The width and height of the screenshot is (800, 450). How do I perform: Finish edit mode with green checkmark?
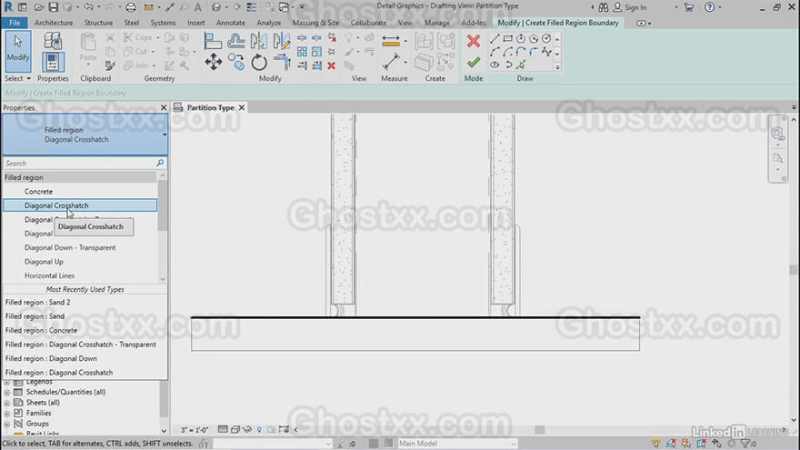tap(474, 62)
